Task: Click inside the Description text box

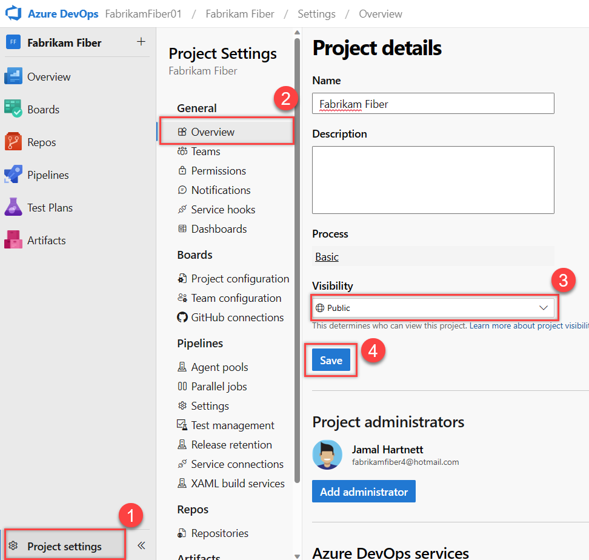Action: (433, 179)
